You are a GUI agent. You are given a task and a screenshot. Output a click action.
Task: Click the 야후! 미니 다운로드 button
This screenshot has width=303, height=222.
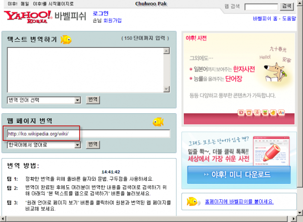tap(239, 175)
